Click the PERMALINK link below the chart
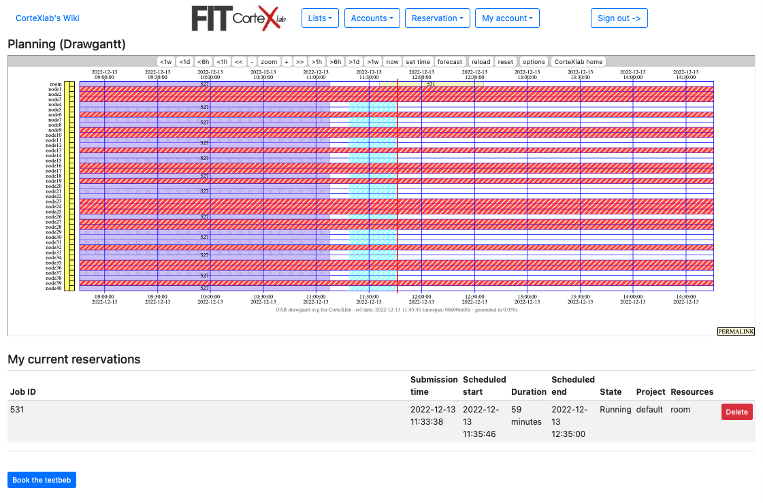Viewport: 763px width, 503px height. pos(736,331)
